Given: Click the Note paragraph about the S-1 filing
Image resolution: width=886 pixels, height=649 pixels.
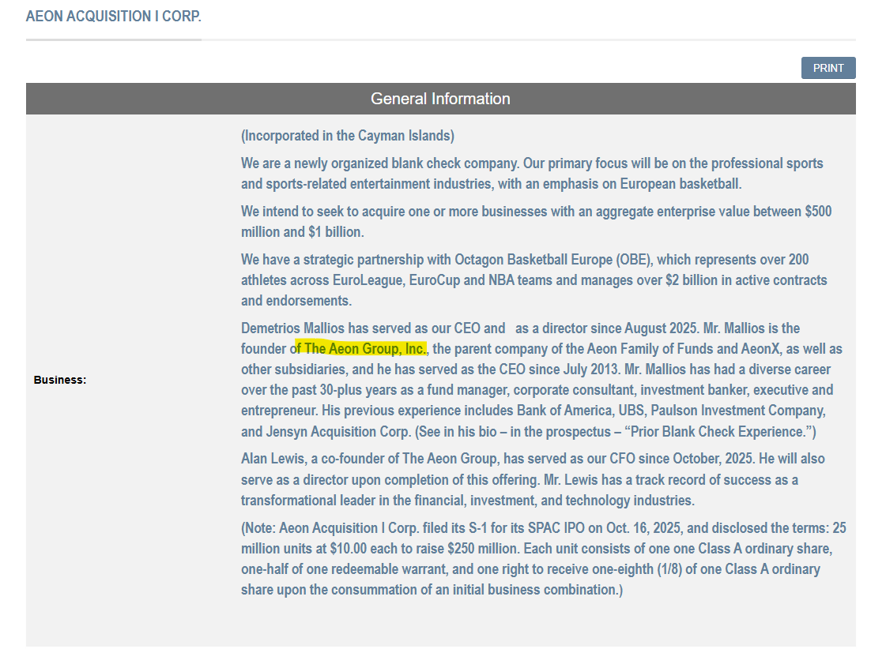Looking at the screenshot, I should pyautogui.click(x=544, y=559).
